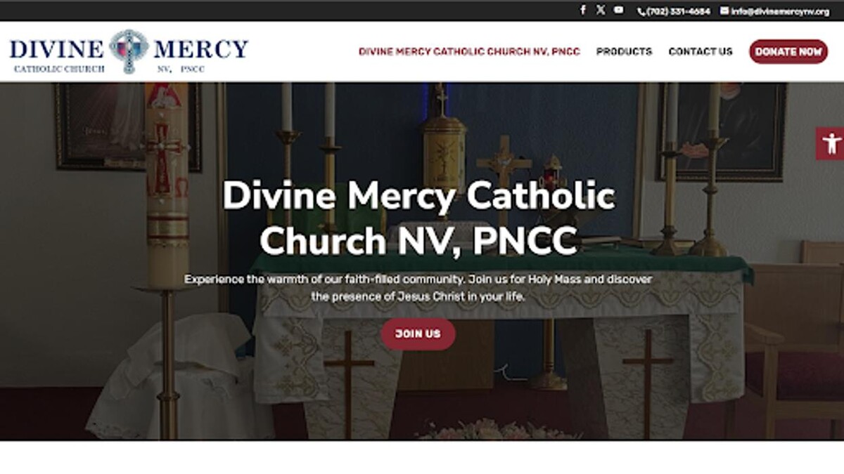Click the faith-filled community paragraph text
Viewport: 844px width, 474px height.
(x=418, y=288)
